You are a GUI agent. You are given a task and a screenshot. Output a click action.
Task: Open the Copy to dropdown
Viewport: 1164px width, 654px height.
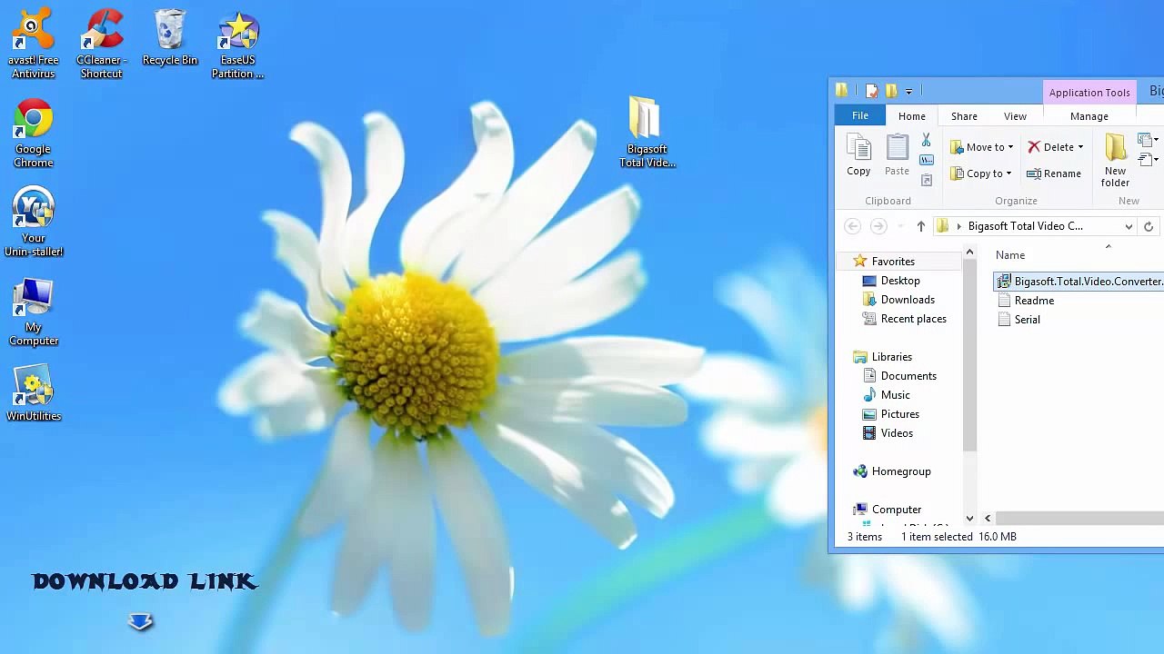(981, 173)
